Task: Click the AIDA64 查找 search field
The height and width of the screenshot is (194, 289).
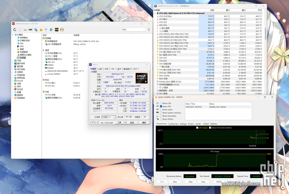Action: (134, 30)
